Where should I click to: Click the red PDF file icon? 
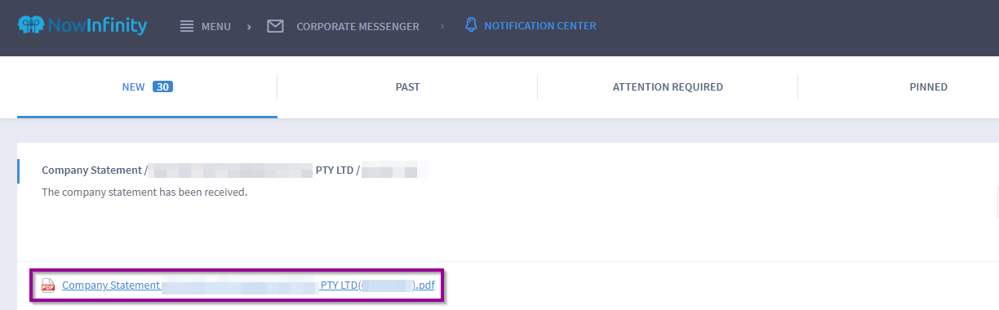coord(48,286)
